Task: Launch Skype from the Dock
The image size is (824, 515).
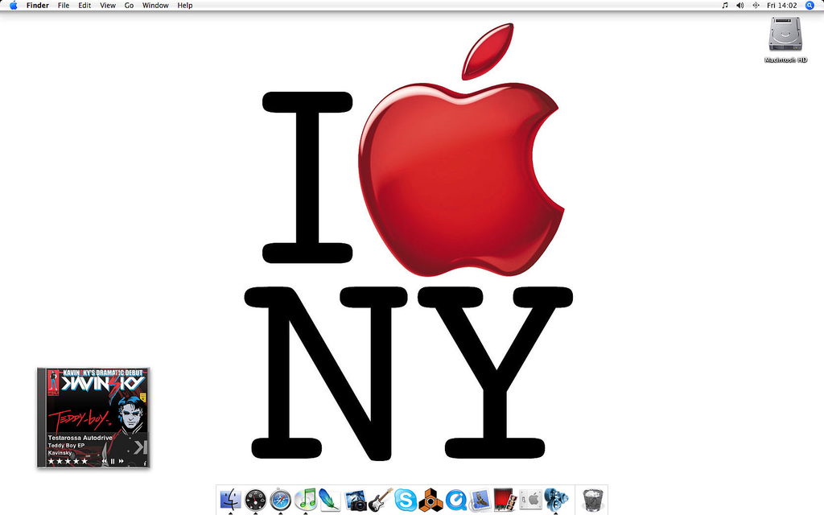Action: coord(406,500)
